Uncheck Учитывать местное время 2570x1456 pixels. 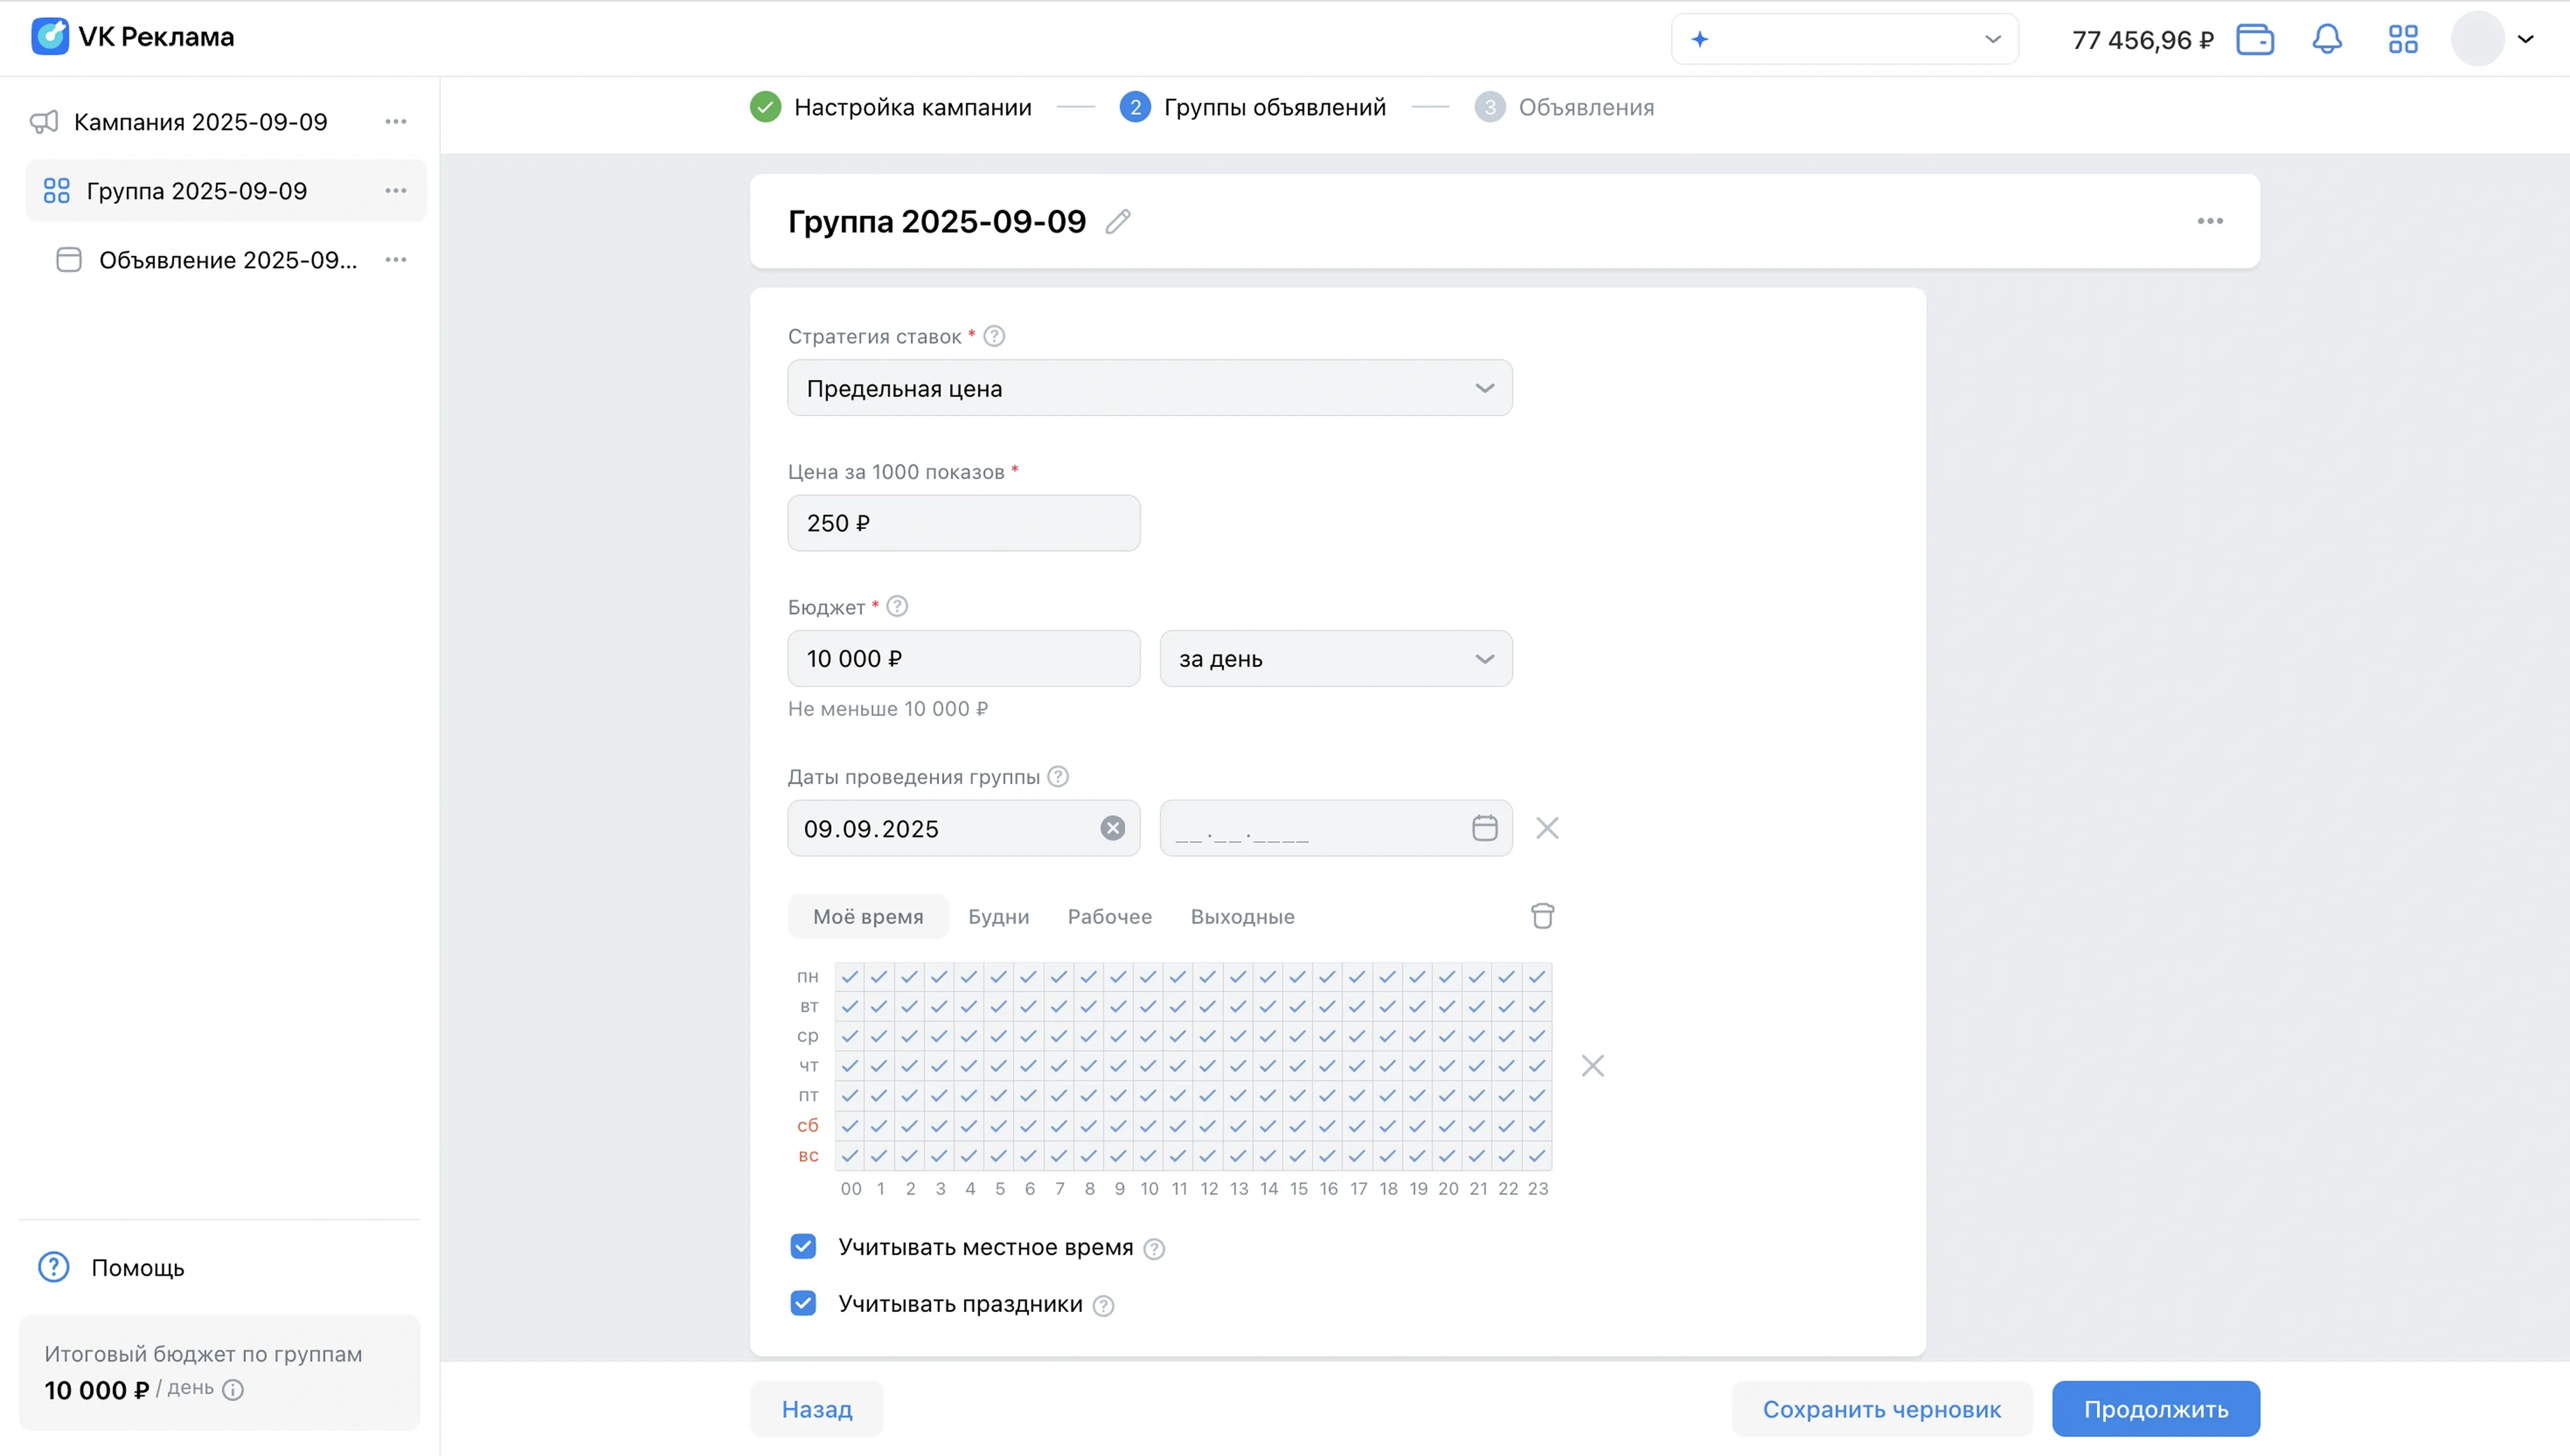803,1246
